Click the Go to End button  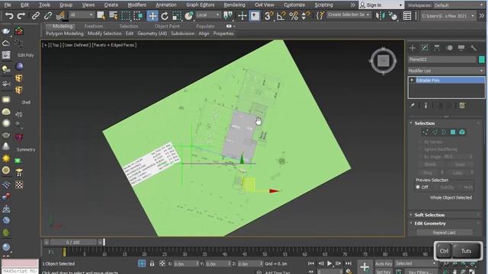click(x=348, y=264)
